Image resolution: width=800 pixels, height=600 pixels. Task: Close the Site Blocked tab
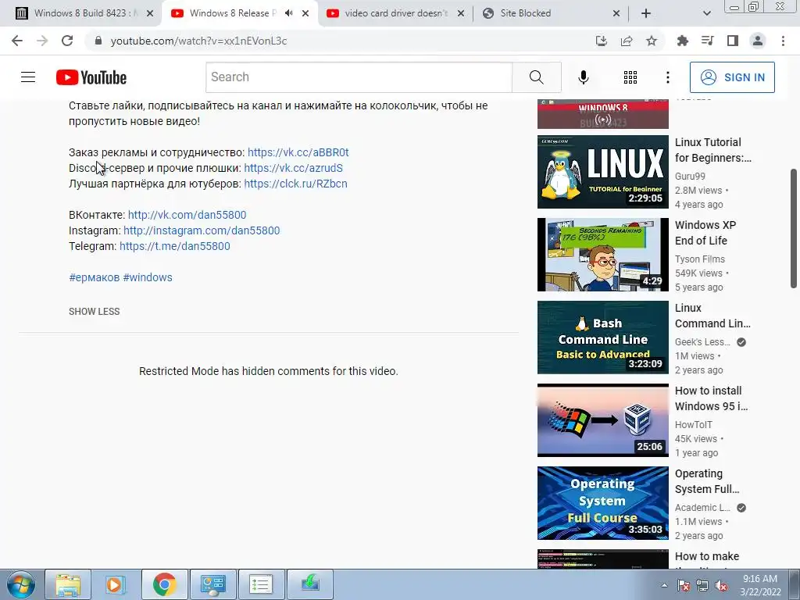pos(616,13)
